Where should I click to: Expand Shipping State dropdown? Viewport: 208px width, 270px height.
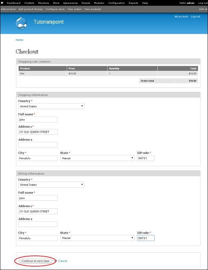[97, 158]
